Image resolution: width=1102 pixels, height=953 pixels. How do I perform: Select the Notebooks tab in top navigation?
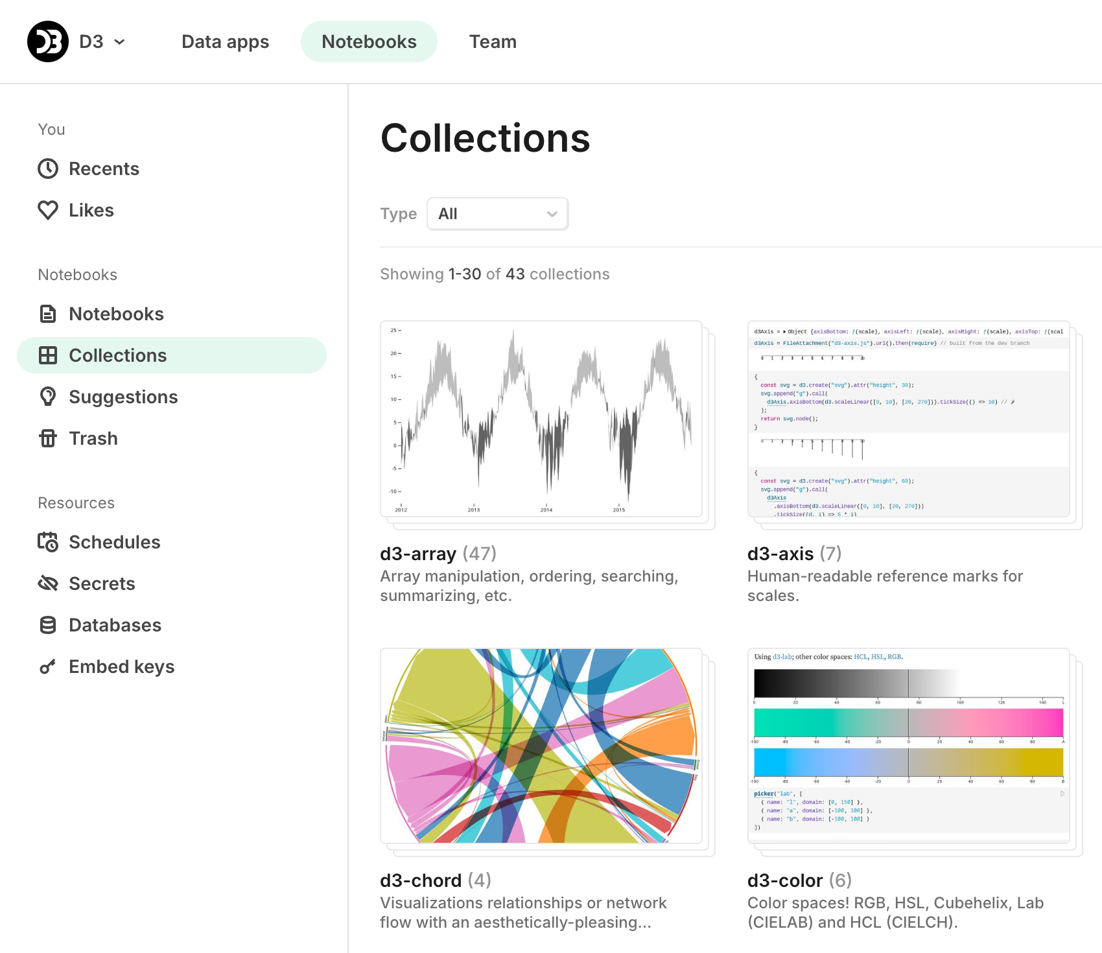[x=368, y=41]
